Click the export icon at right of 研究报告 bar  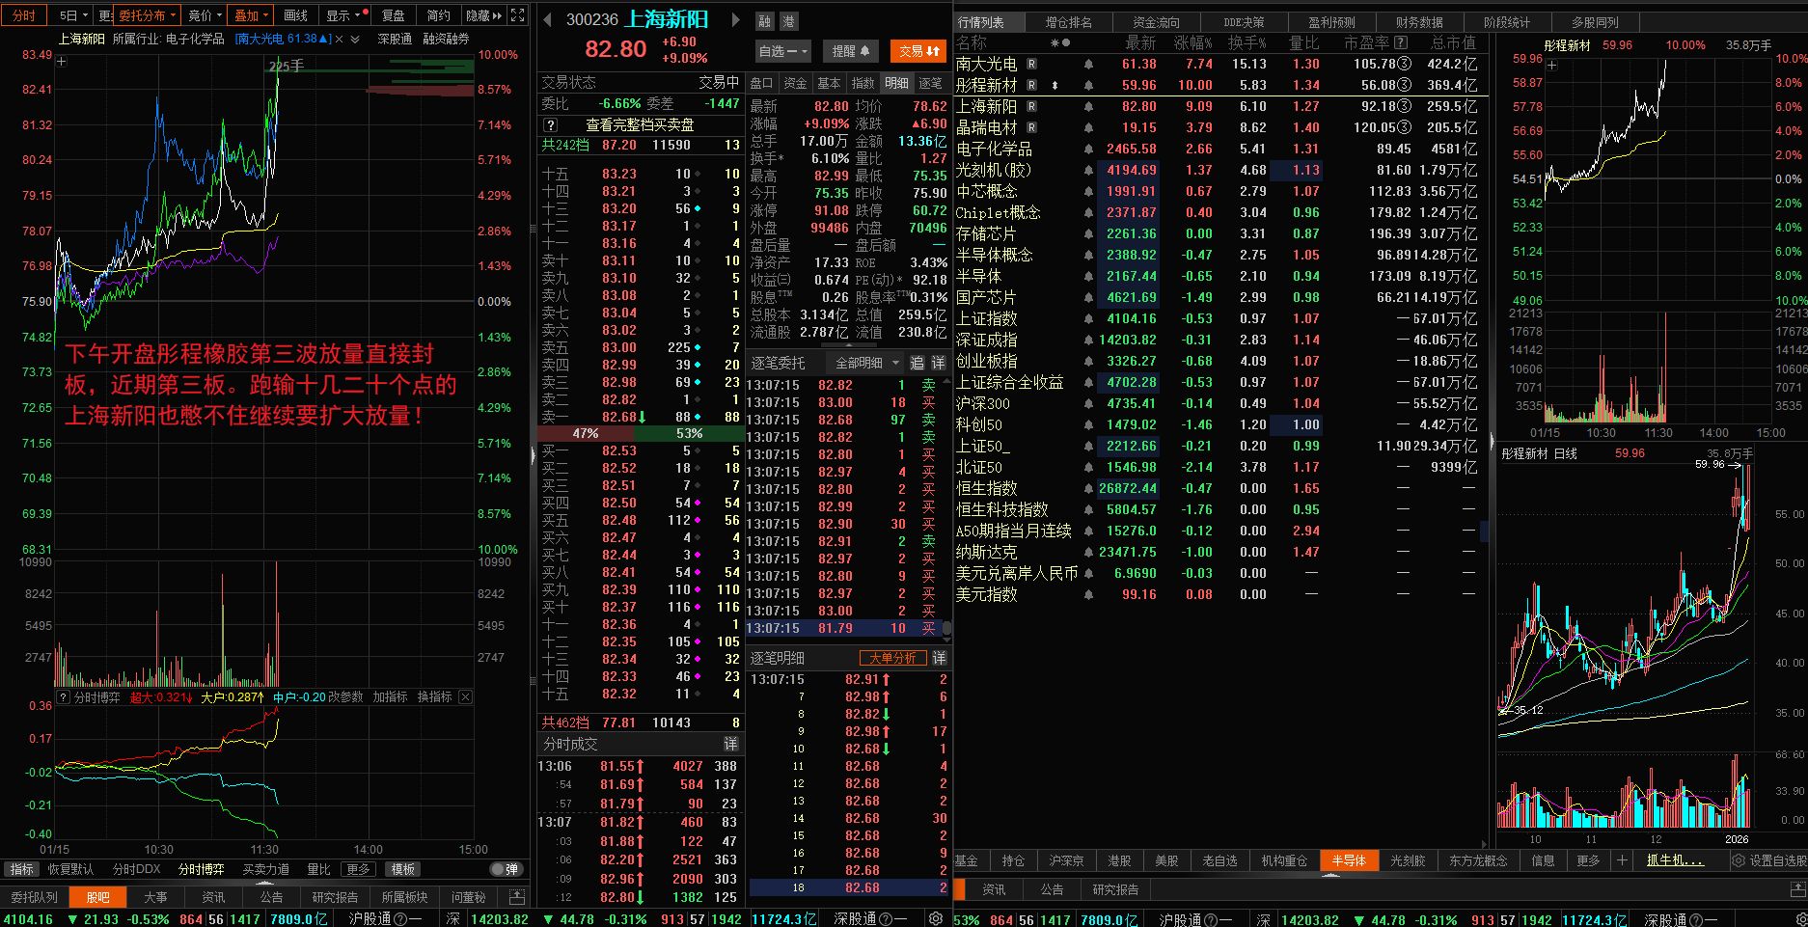pyautogui.click(x=1797, y=889)
